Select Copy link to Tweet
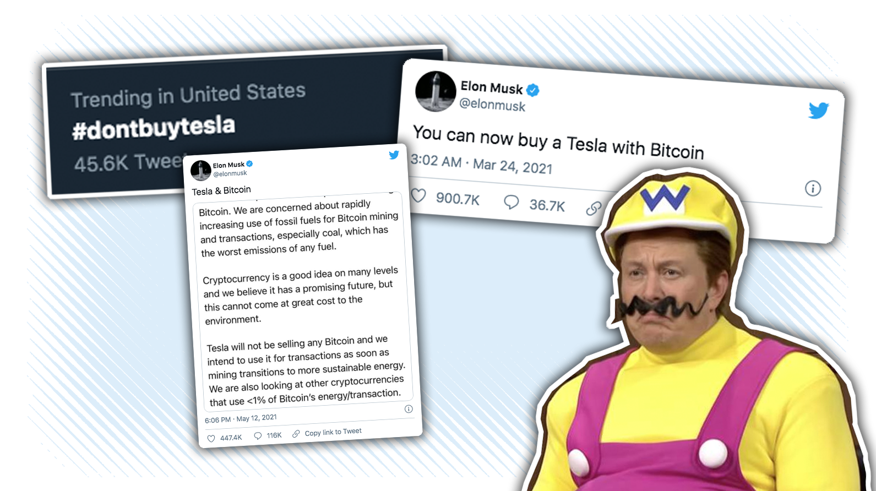 point(333,432)
